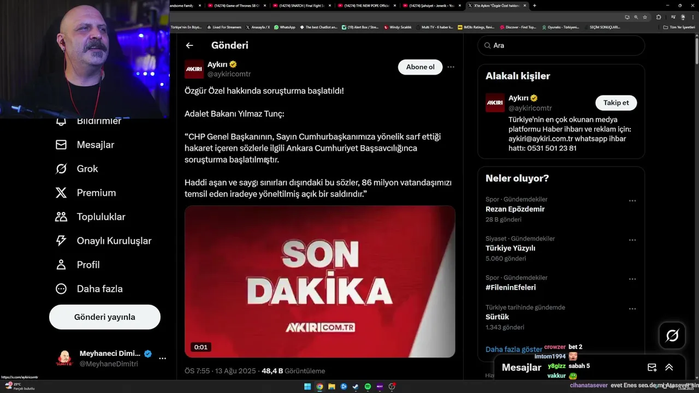
Task: Click the Ara search field
Action: 561,46
